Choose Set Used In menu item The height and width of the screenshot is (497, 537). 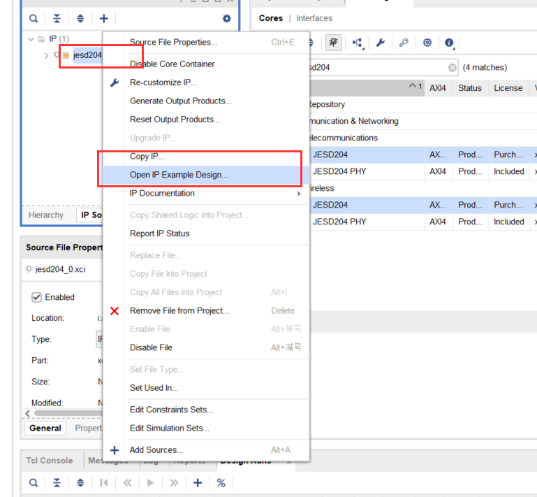206,388
